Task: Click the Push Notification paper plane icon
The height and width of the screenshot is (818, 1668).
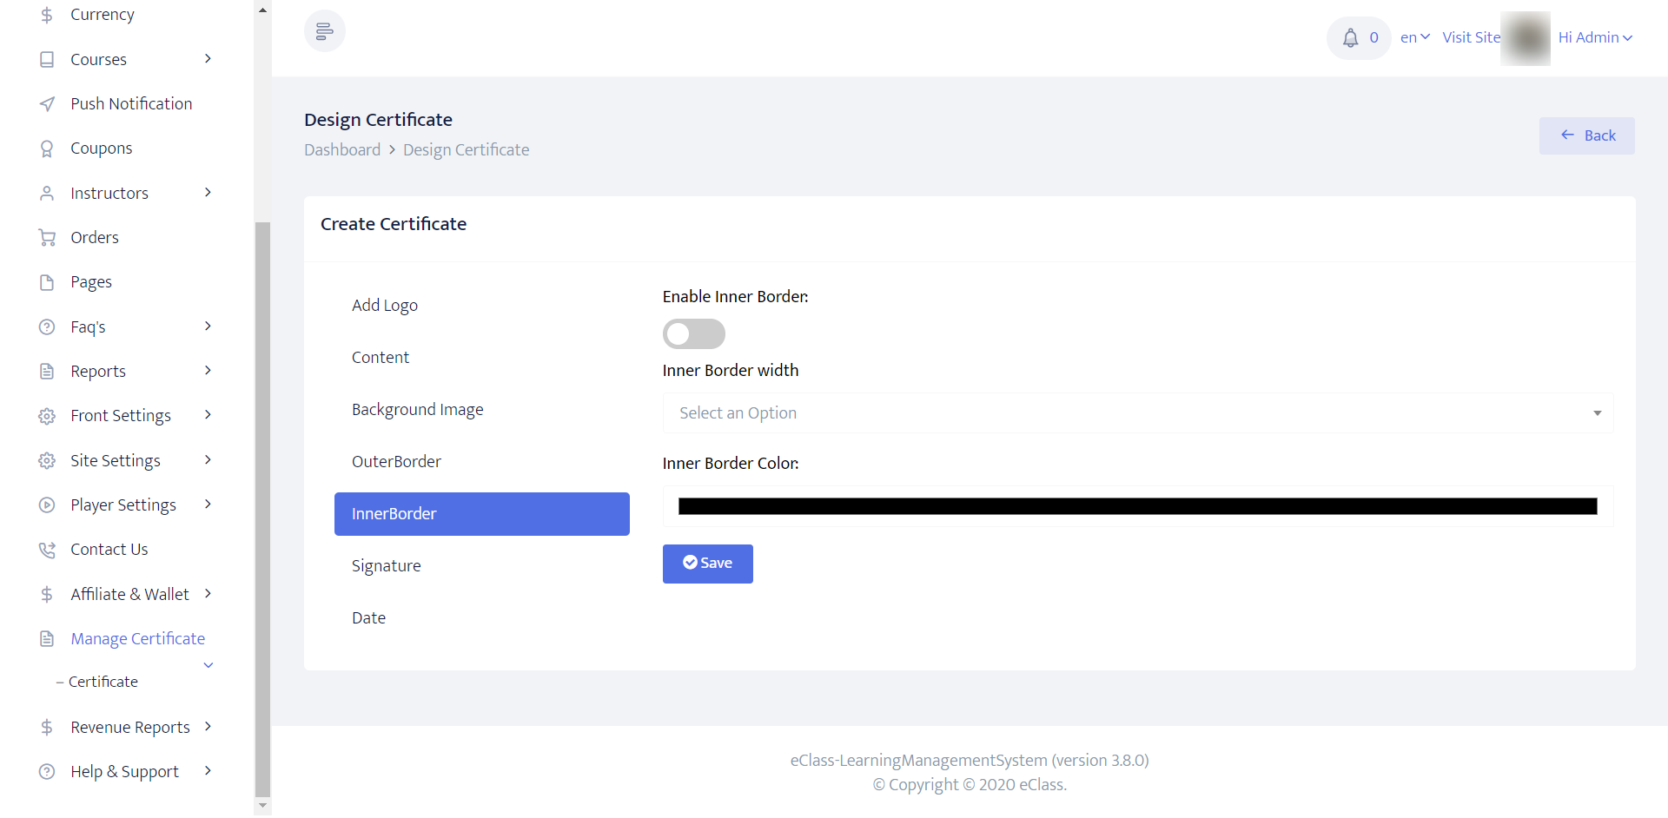Action: click(47, 104)
